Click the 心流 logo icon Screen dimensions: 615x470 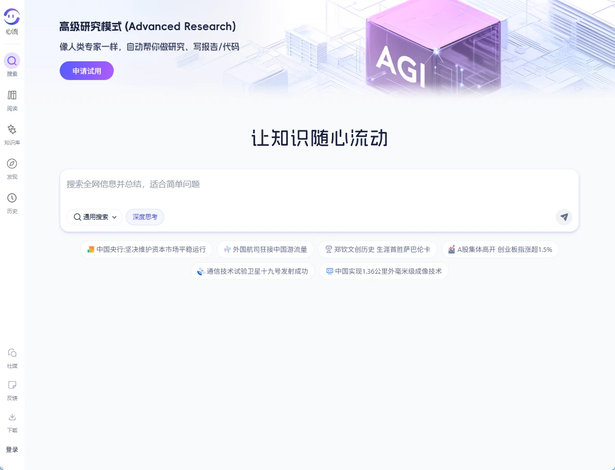pos(12,17)
